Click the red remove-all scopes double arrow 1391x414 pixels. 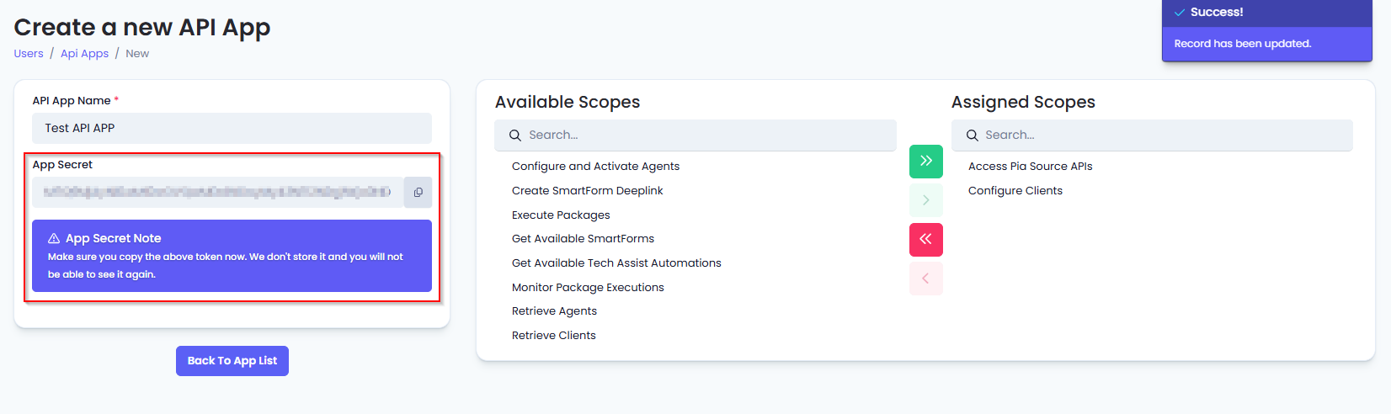click(925, 239)
